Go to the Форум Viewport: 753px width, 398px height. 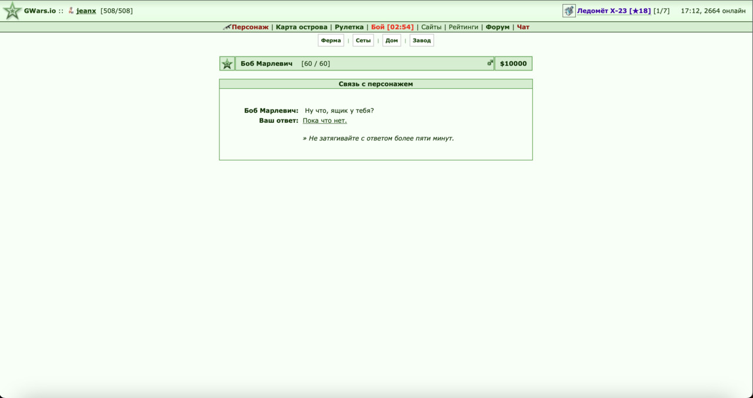coord(498,27)
